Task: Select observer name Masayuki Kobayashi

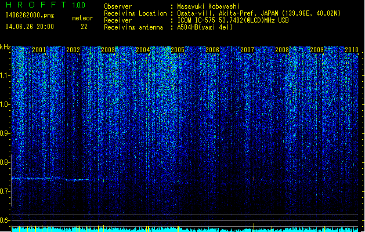Action: click(x=208, y=6)
